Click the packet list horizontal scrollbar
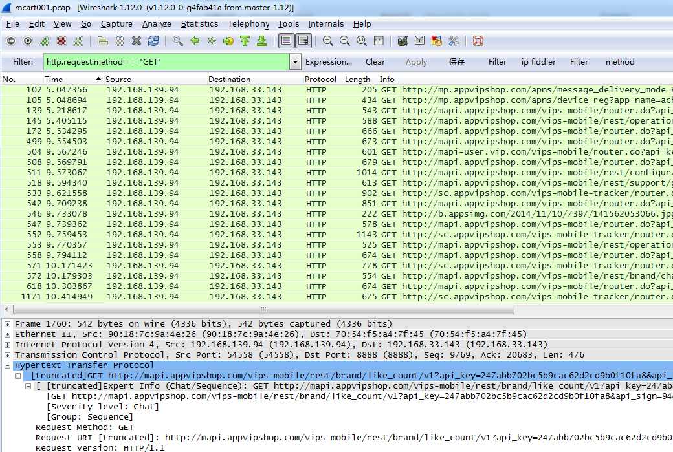 tap(263, 309)
